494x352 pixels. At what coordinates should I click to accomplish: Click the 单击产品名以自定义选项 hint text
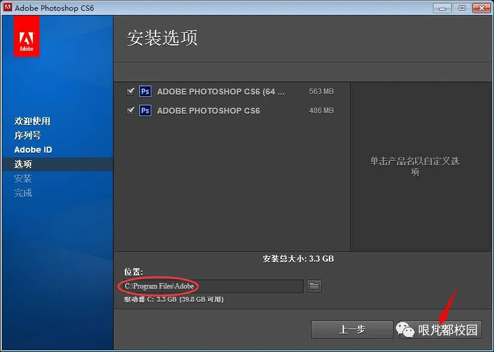pyautogui.click(x=414, y=166)
